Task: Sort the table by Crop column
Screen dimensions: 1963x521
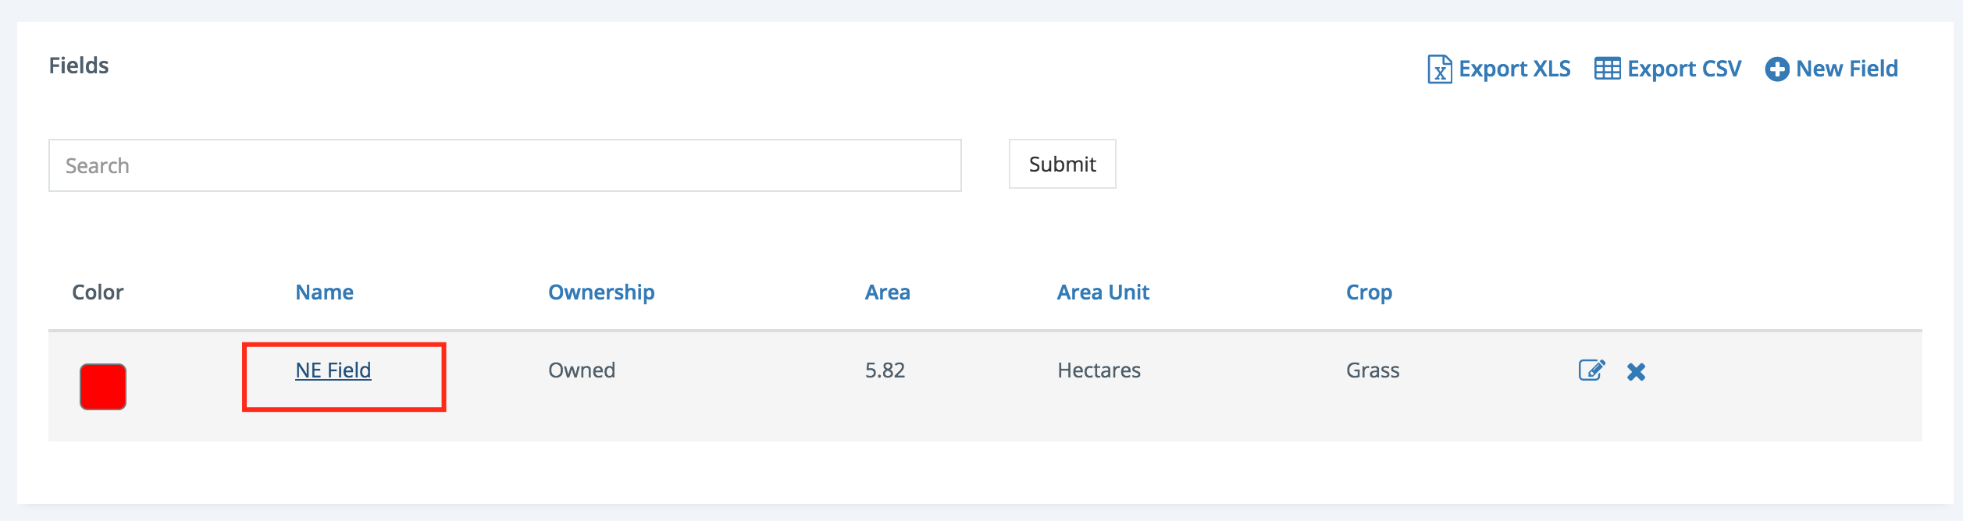Action: point(1368,292)
